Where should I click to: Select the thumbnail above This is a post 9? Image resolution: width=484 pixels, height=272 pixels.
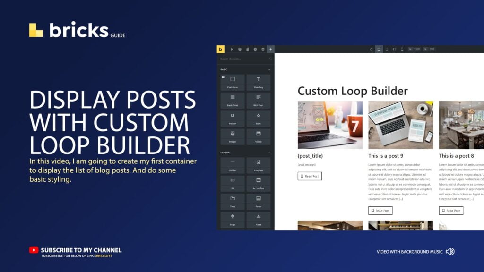click(401, 125)
